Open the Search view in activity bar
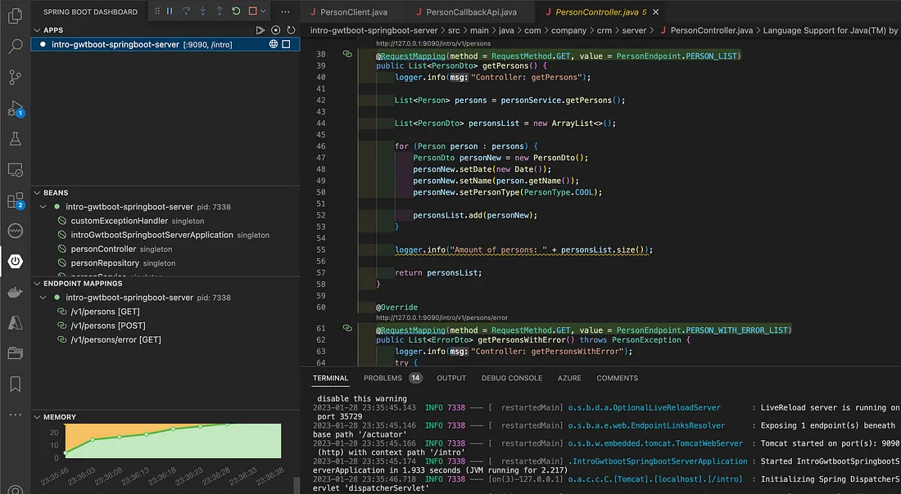This screenshot has height=494, width=901. coord(16,47)
